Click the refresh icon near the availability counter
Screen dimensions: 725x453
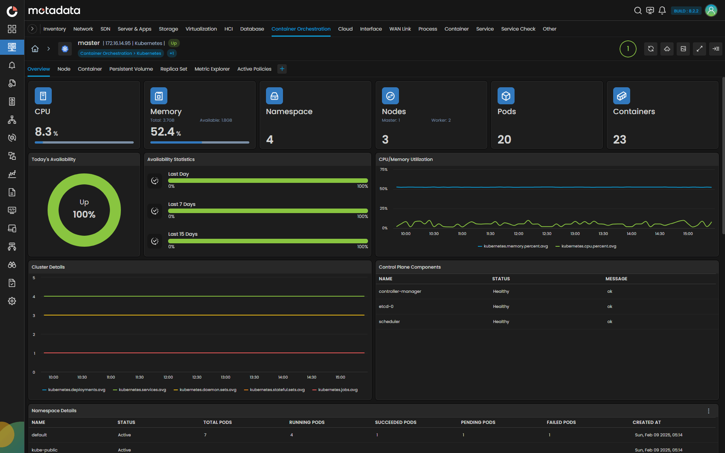click(x=651, y=49)
